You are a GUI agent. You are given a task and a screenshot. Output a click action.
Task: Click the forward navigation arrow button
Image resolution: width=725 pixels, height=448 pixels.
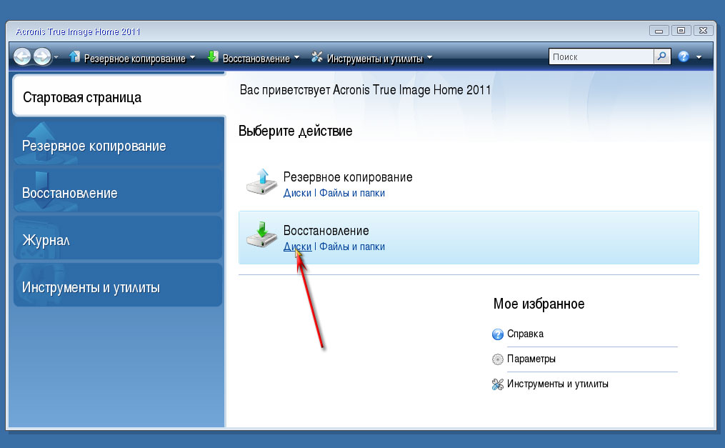pyautogui.click(x=42, y=57)
